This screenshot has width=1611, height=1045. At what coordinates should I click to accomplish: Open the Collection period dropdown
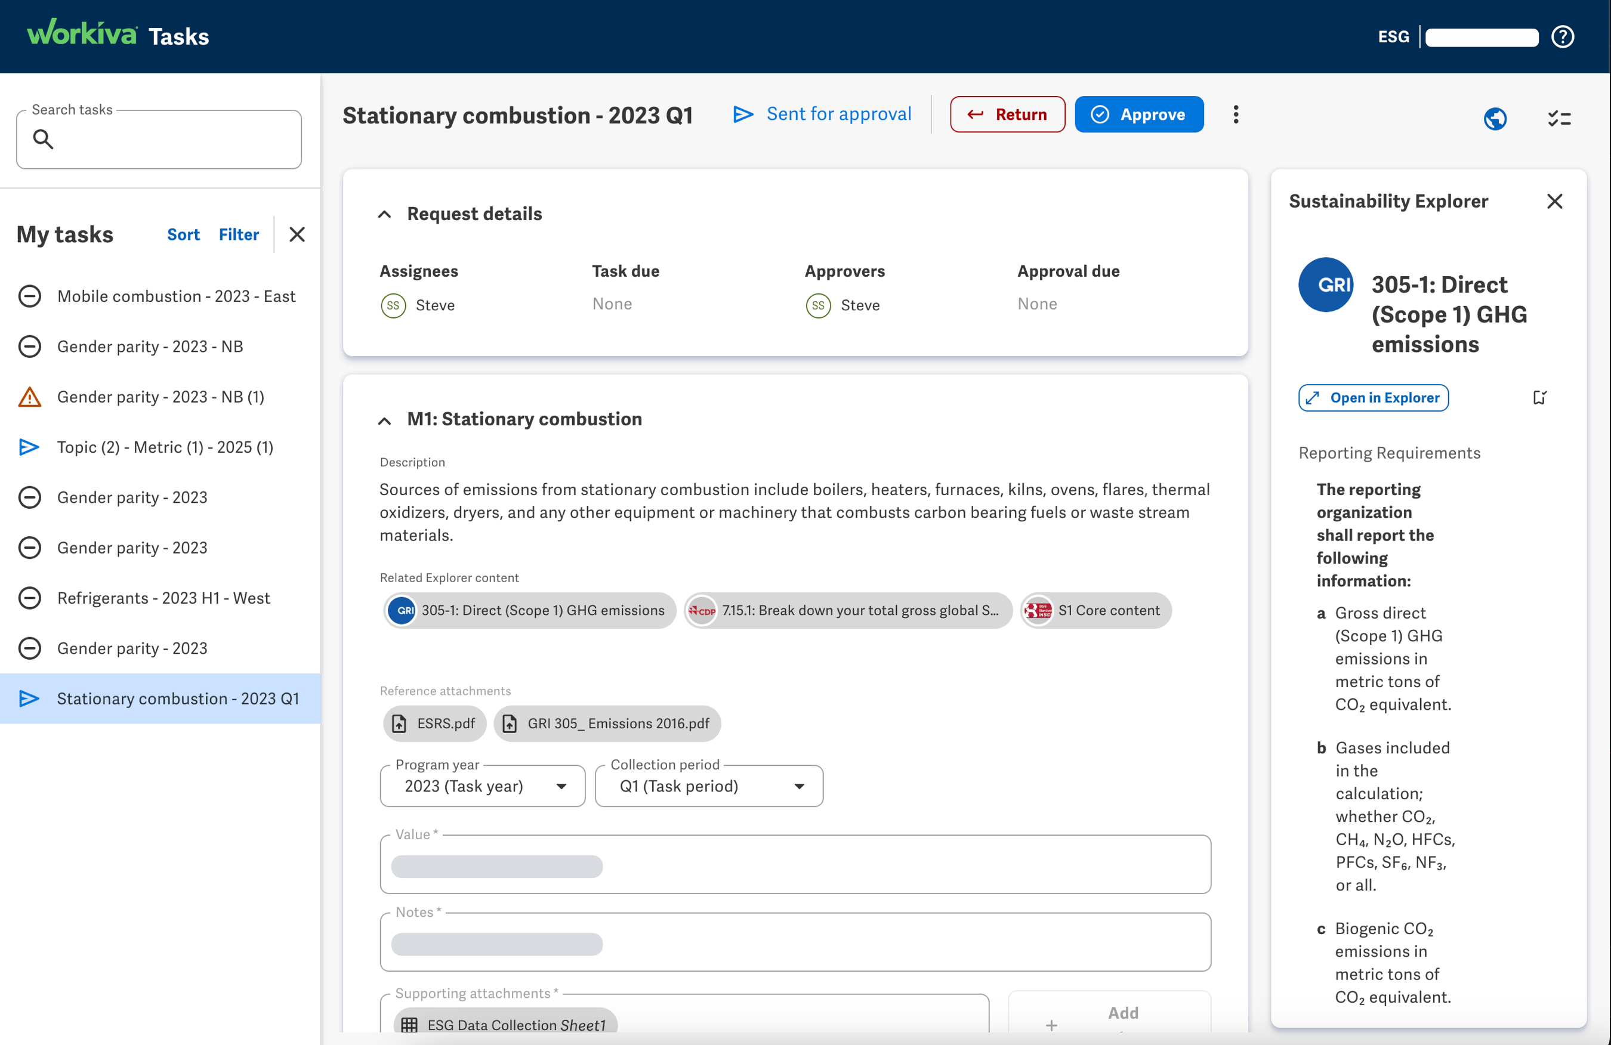coord(709,786)
